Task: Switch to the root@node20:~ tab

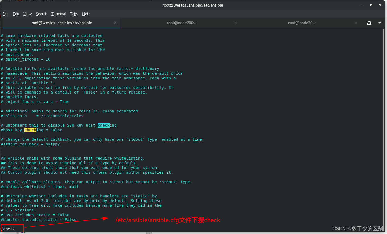Action: tap(302, 23)
